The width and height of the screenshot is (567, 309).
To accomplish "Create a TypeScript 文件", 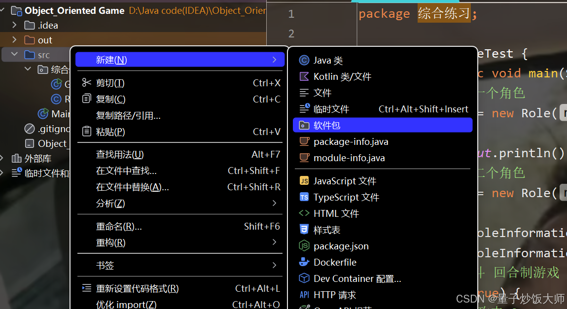I will click(x=383, y=197).
